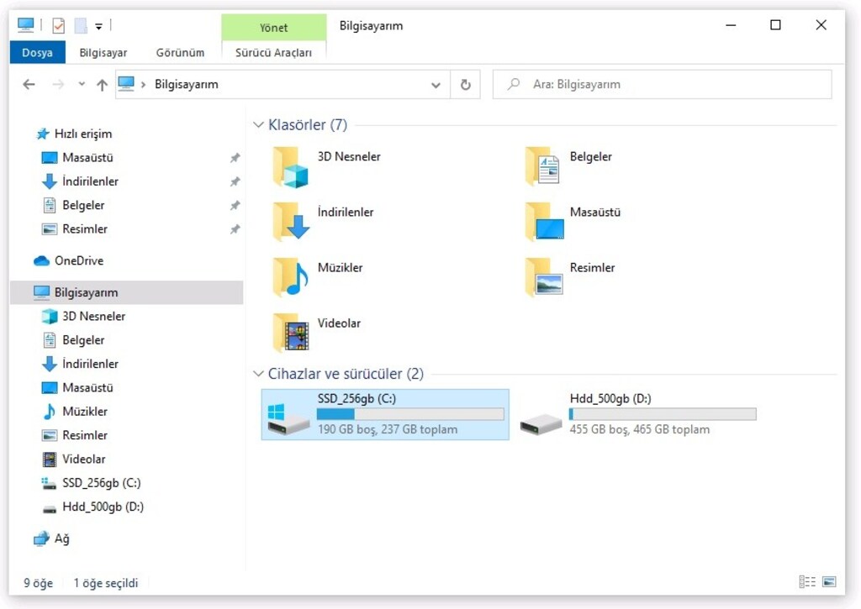Click the New folder quick access icon
This screenshot has height=609, width=861.
tap(81, 25)
